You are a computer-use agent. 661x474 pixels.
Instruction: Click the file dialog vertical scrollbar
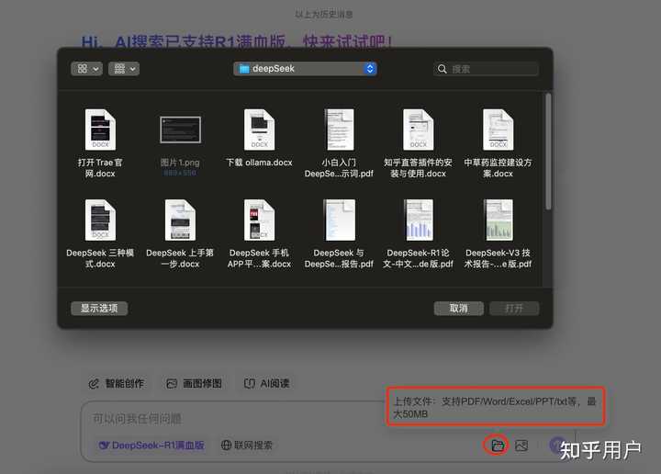pos(548,152)
